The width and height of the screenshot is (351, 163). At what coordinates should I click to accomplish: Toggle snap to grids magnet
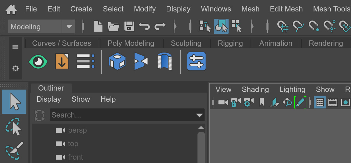[283, 26]
